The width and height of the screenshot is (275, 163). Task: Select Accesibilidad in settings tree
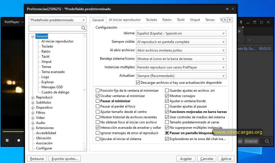click(x=46, y=133)
